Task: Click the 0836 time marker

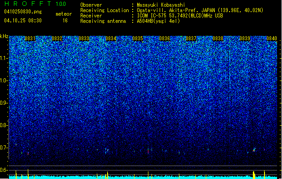Action: click(x=165, y=38)
